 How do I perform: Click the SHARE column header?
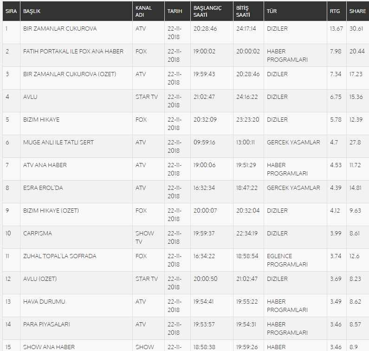tap(357, 11)
